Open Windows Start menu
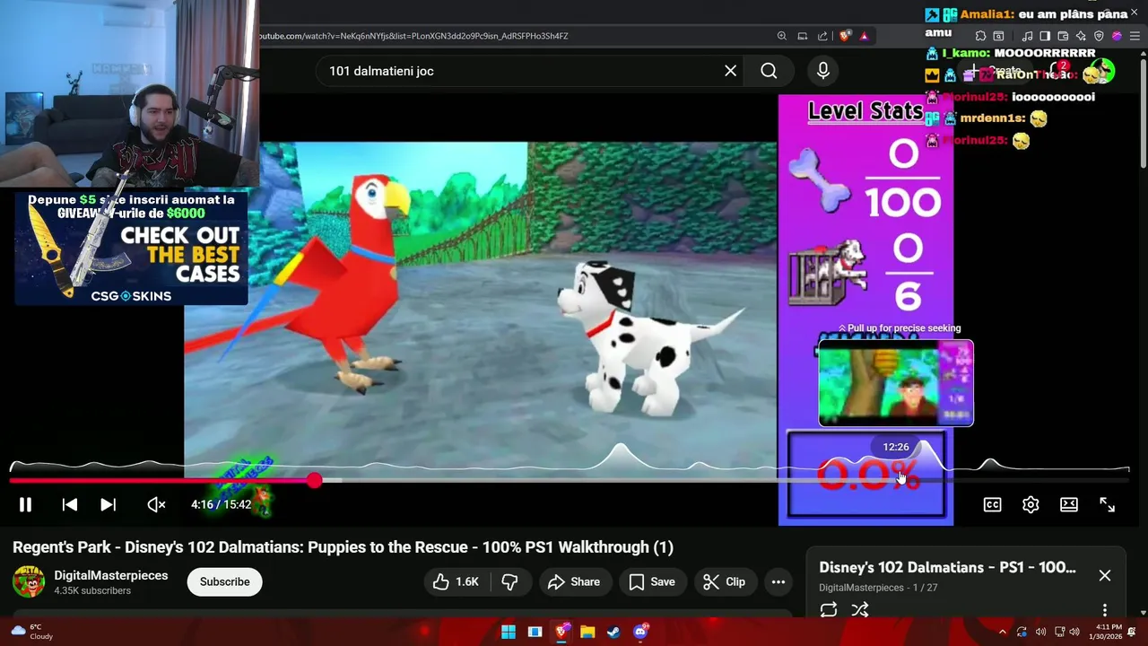Screen dimensions: 1148x646 509,632
